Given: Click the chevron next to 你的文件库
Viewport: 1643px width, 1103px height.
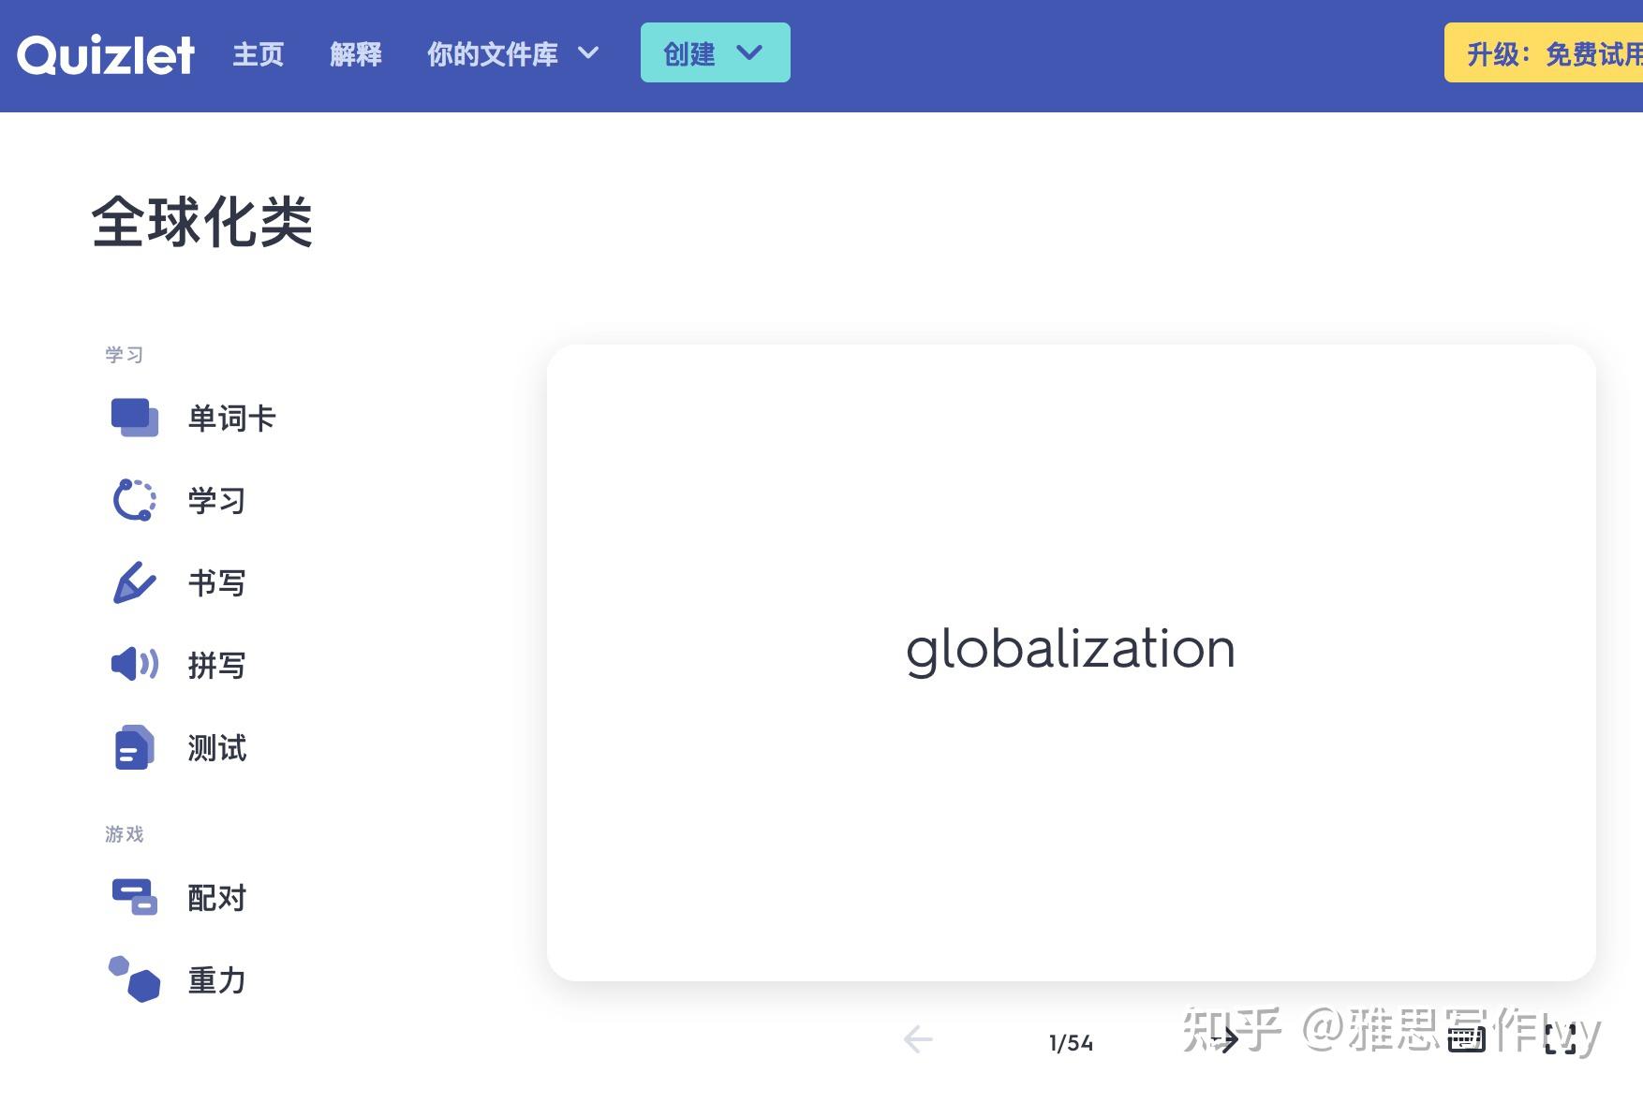Looking at the screenshot, I should [588, 53].
